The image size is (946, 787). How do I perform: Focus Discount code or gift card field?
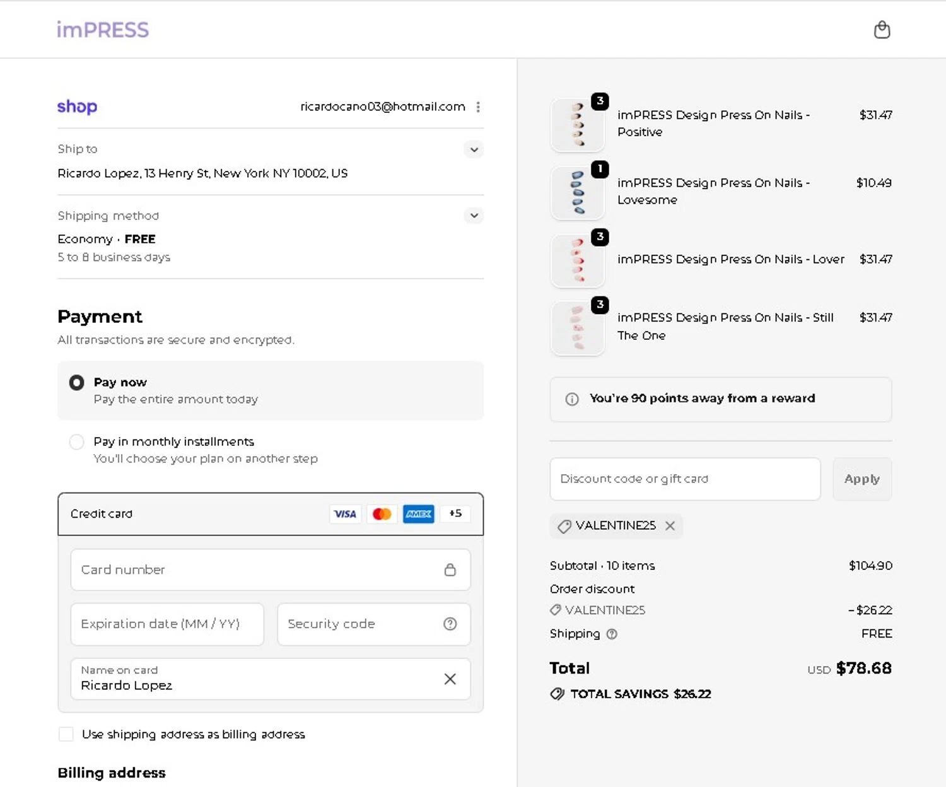(x=685, y=479)
